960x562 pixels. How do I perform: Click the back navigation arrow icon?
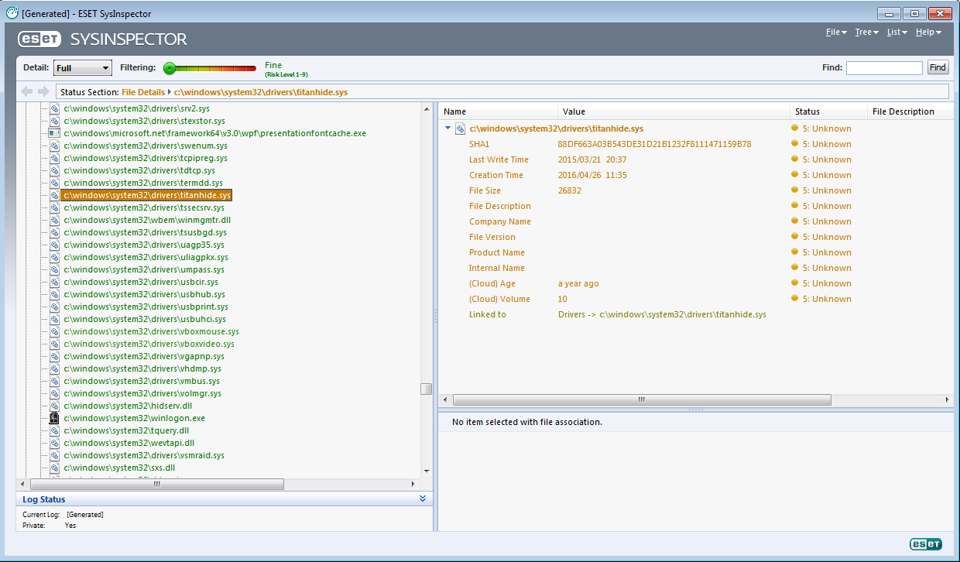[x=27, y=91]
